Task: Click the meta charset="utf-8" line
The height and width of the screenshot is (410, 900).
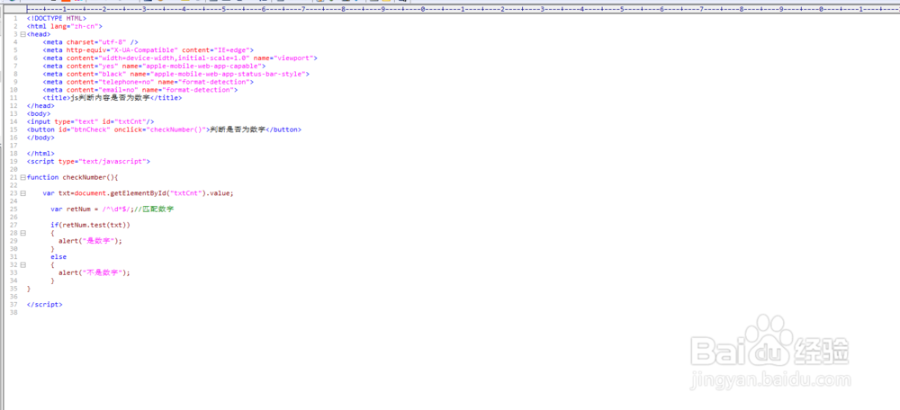Action: pos(90,42)
